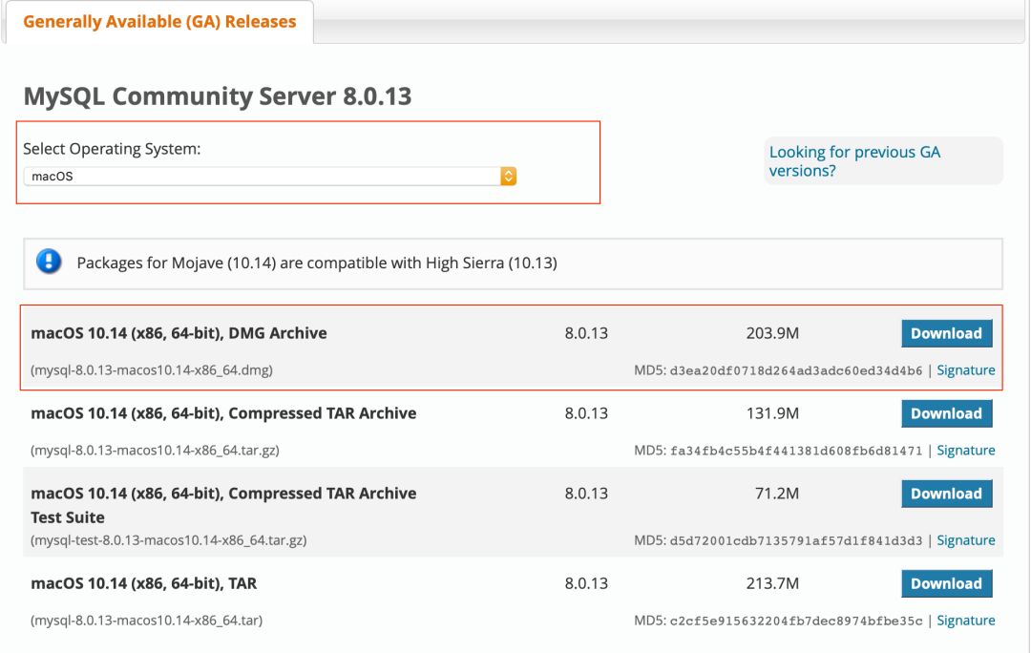This screenshot has width=1031, height=653.
Task: Open Signature link for the Test Suite package
Action: [x=965, y=540]
